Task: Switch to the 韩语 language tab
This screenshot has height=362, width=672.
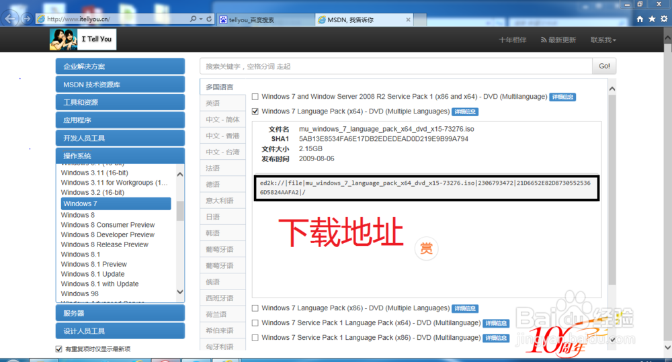Action: (222, 233)
